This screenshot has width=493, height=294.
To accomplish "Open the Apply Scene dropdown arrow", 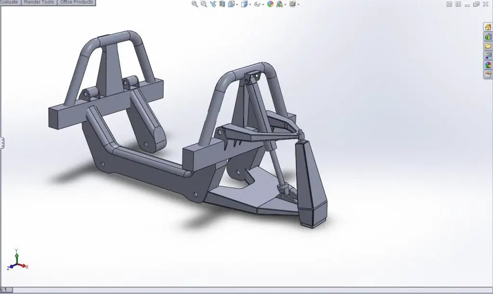I will [x=285, y=4].
